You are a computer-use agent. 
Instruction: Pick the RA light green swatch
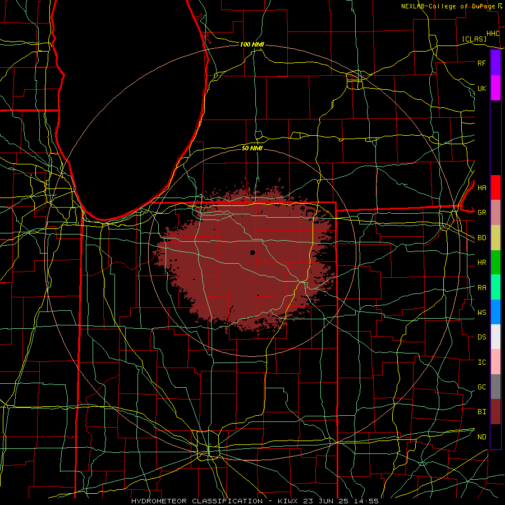click(495, 287)
